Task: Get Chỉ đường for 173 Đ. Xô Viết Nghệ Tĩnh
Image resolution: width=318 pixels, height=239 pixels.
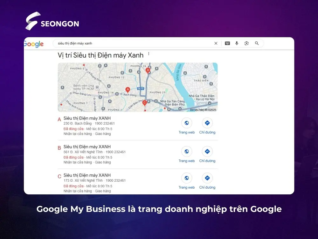Action: pyautogui.click(x=207, y=181)
